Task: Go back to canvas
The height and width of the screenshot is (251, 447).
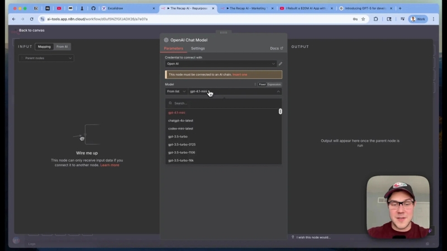Action: click(31, 30)
